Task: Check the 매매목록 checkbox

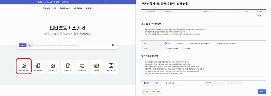Action: [183, 49]
